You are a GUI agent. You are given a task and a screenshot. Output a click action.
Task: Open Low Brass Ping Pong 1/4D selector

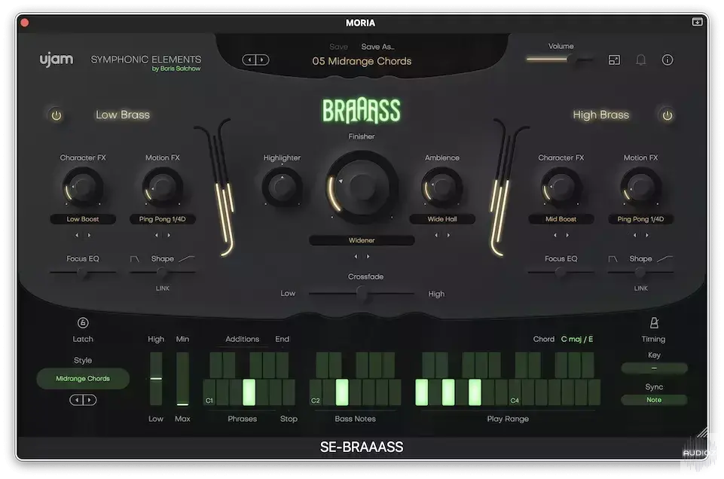coord(163,219)
